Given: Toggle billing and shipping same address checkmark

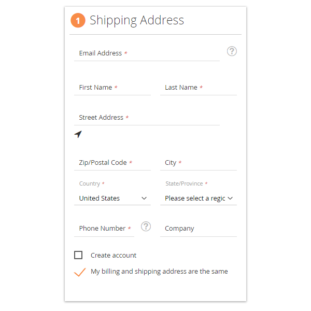Looking at the screenshot, I should 79,272.
